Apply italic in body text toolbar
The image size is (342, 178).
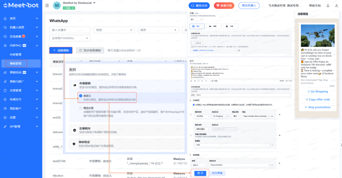[199, 81]
